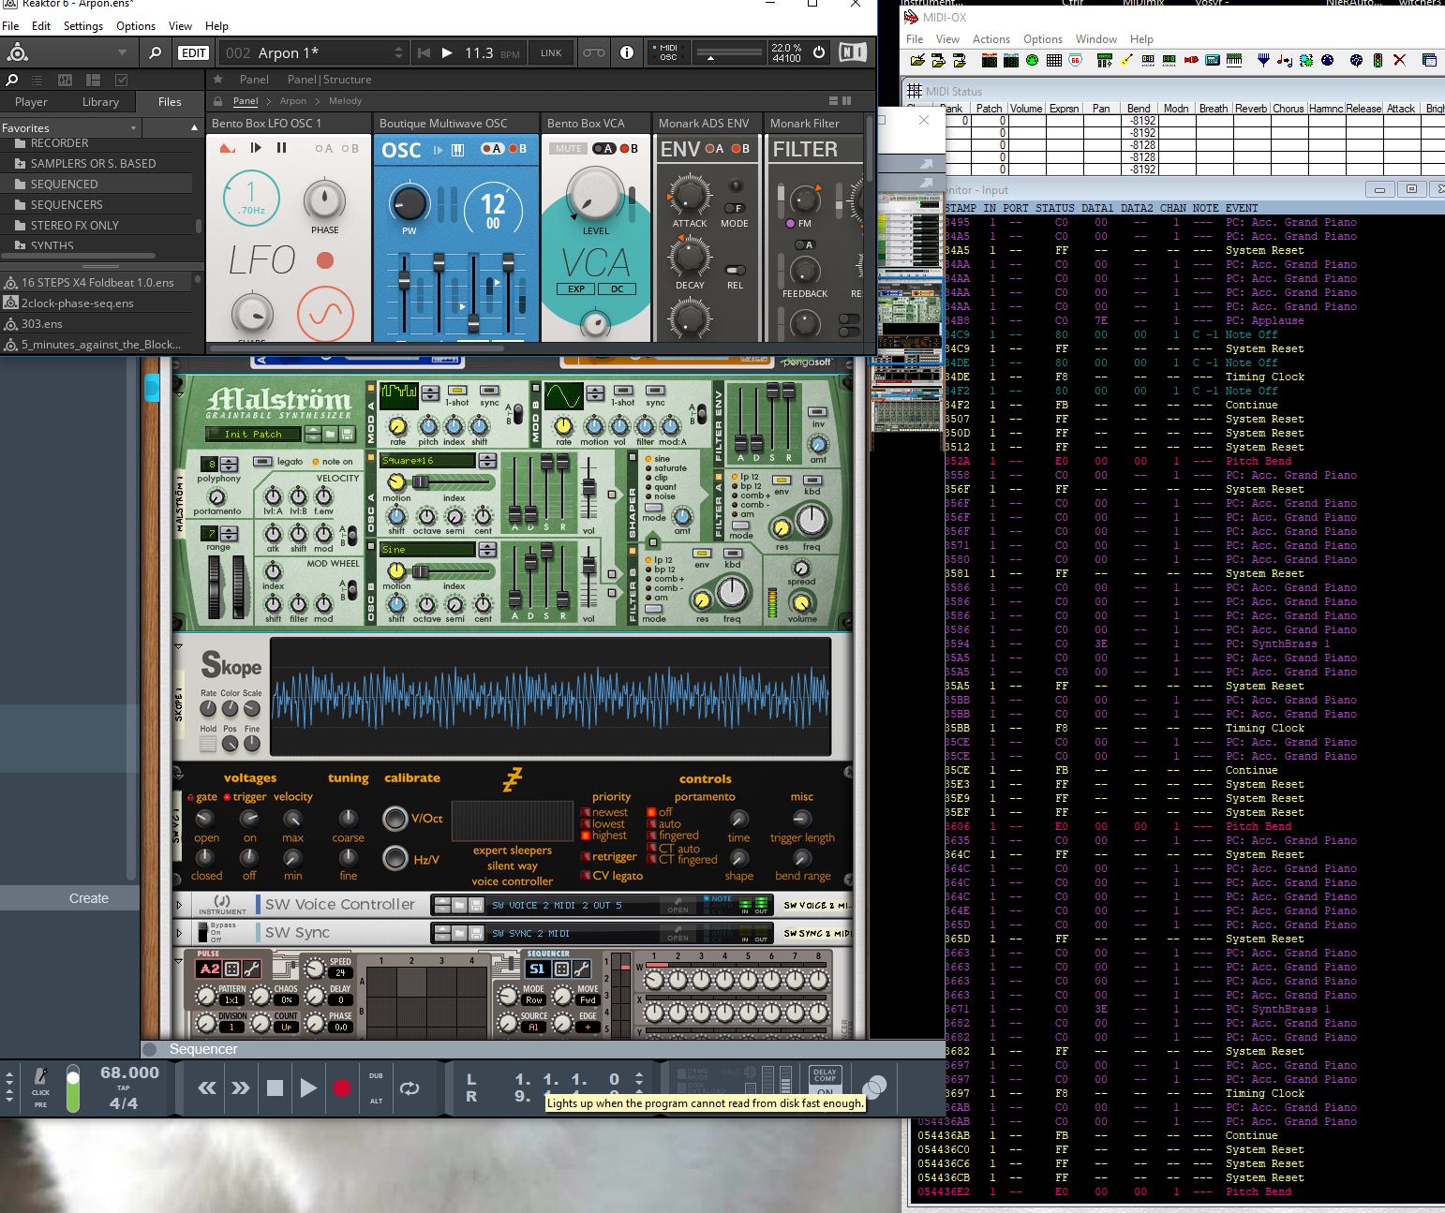Screen dimensions: 1445x1213
Task: Open Reaktor sidebar checkmark icon
Action: 121,81
